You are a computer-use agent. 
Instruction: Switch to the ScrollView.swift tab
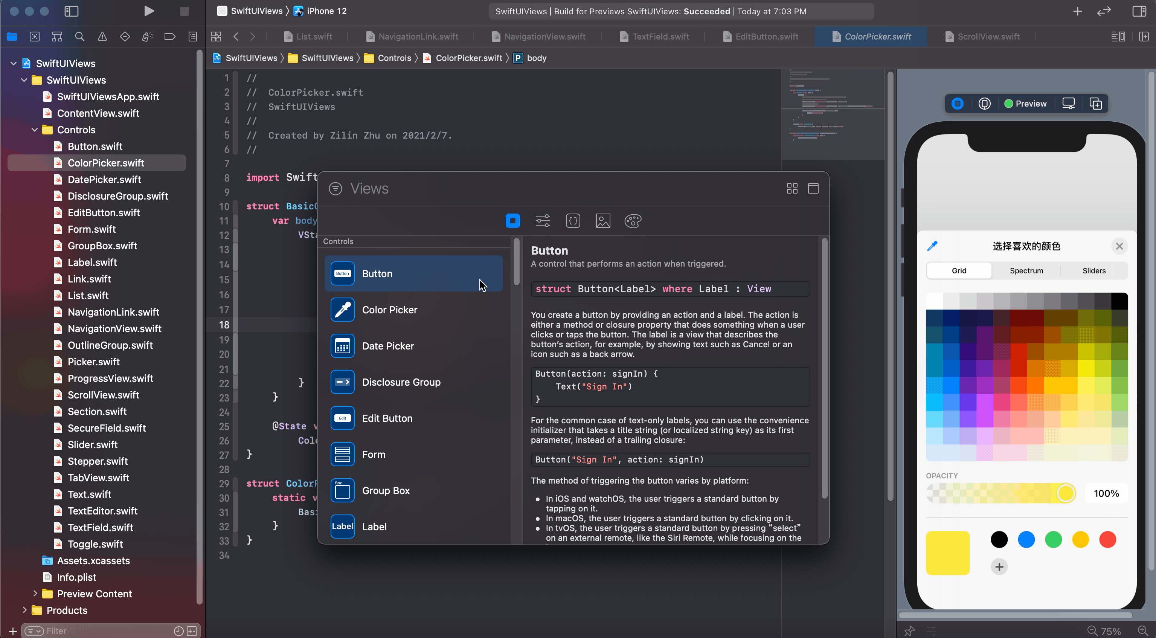pyautogui.click(x=988, y=37)
